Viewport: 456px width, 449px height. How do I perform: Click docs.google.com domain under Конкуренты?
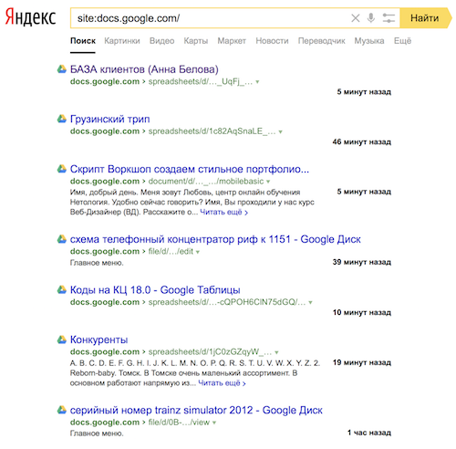tap(105, 351)
